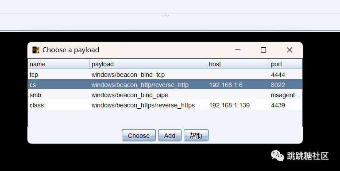
Task: Select the cs listener name
Action: click(33, 85)
